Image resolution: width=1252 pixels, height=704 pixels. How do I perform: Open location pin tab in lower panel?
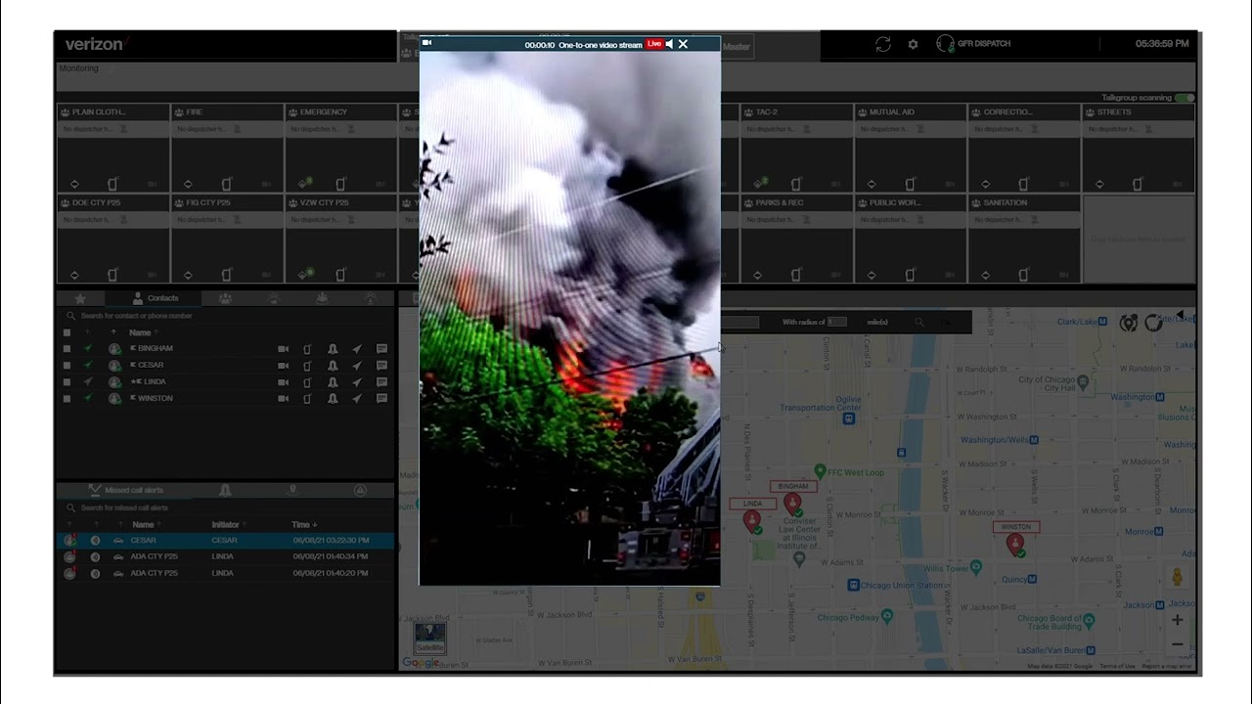pos(292,490)
